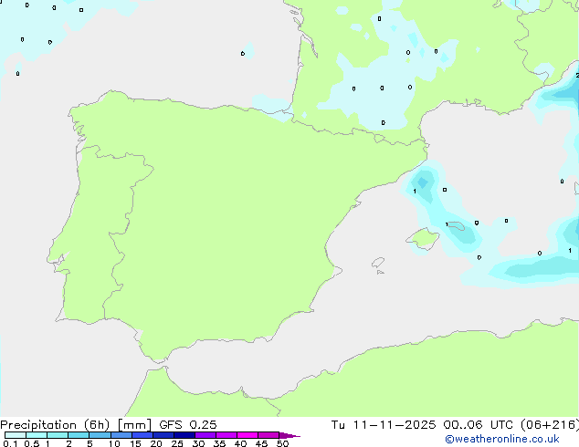Screen dimensions: 579x447
Task: Click the 'Tu 11-11-2025' date text
Action: tap(384, 425)
